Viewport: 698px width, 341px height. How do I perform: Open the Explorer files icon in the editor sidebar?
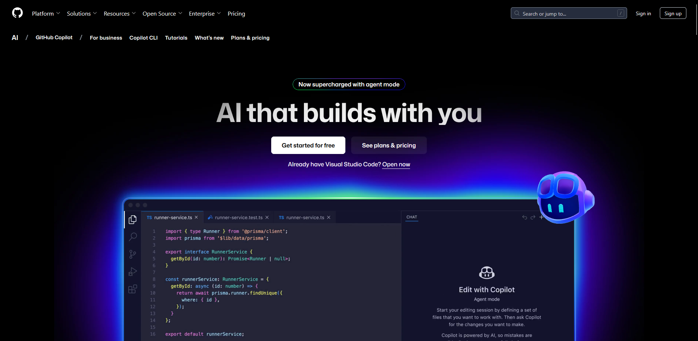click(133, 220)
